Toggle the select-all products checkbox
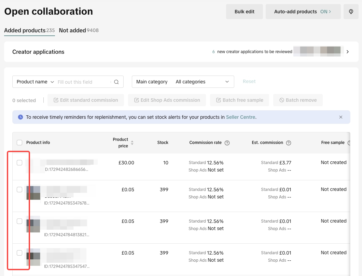The width and height of the screenshot is (362, 276). [x=19, y=143]
